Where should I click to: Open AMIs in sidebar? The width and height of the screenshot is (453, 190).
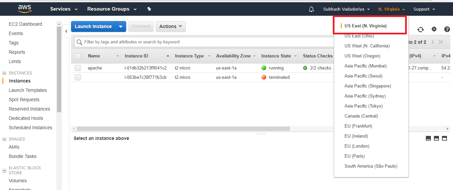pyautogui.click(x=14, y=147)
